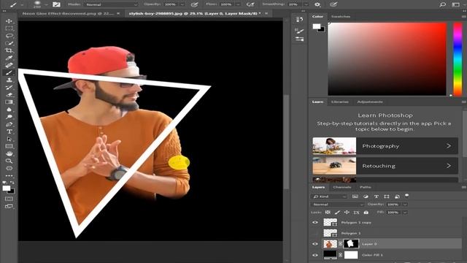Select the Clone Stamp tool

coord(9,80)
